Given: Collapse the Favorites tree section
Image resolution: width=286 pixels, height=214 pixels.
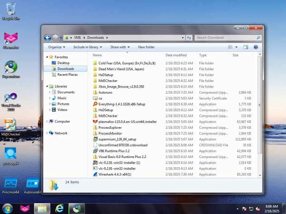Looking at the screenshot, I should click(47, 57).
